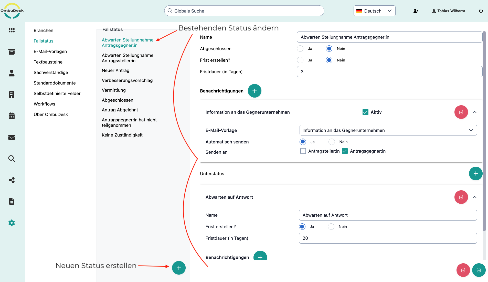Screen dimensions: 488x282
Task: Set substatus Frist erstellen to Nein
Action: (331, 227)
